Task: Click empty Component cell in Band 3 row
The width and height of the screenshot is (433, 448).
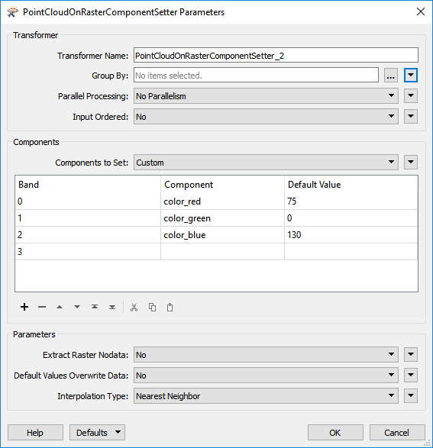Action: (x=223, y=252)
